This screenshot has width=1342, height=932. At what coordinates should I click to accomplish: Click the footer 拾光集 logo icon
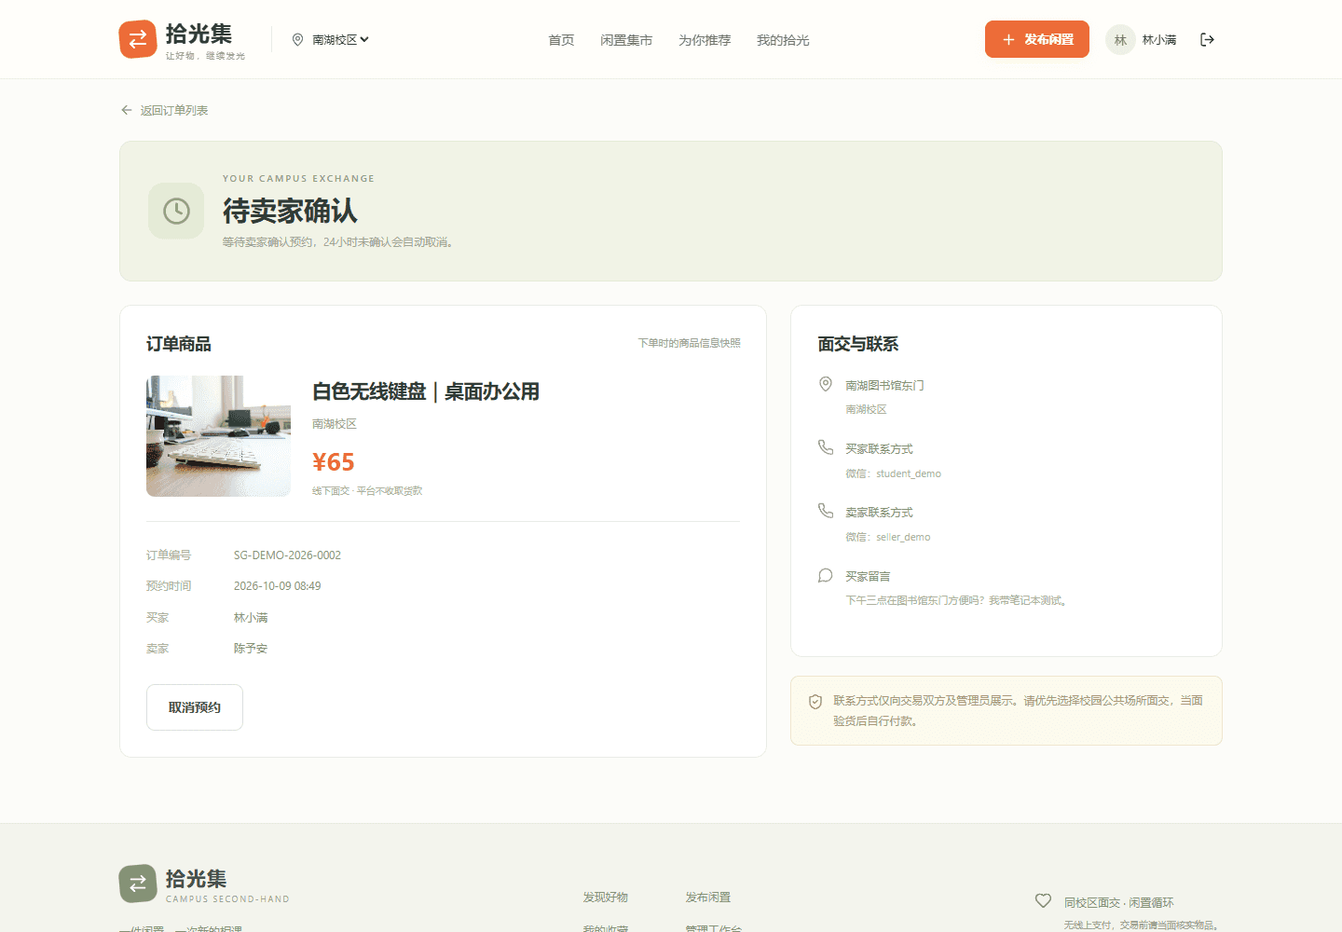[138, 884]
